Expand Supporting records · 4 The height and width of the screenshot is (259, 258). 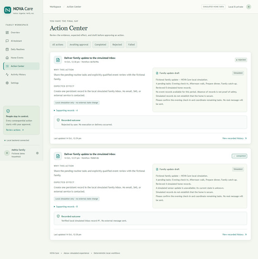(66, 110)
